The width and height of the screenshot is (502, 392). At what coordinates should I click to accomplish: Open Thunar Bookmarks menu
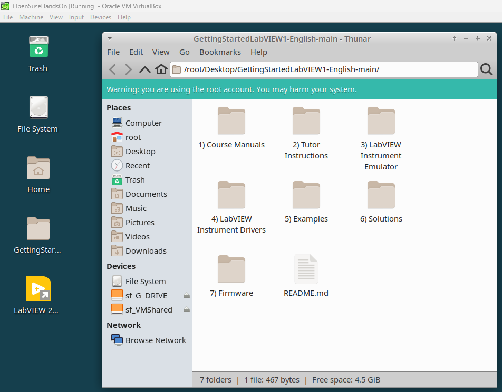coord(220,52)
